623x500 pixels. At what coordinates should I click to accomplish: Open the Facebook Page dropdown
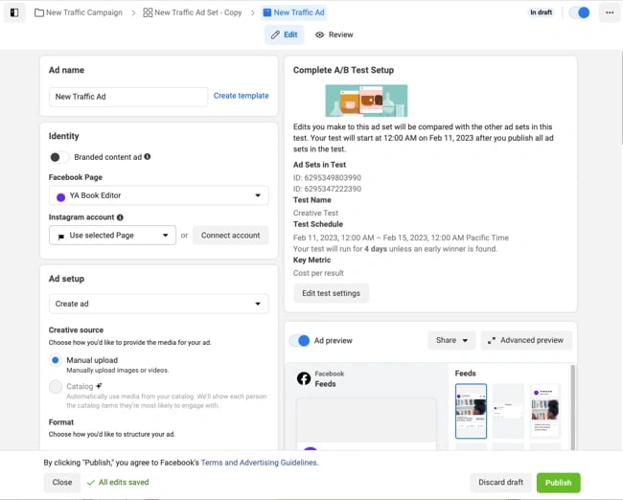click(x=158, y=195)
